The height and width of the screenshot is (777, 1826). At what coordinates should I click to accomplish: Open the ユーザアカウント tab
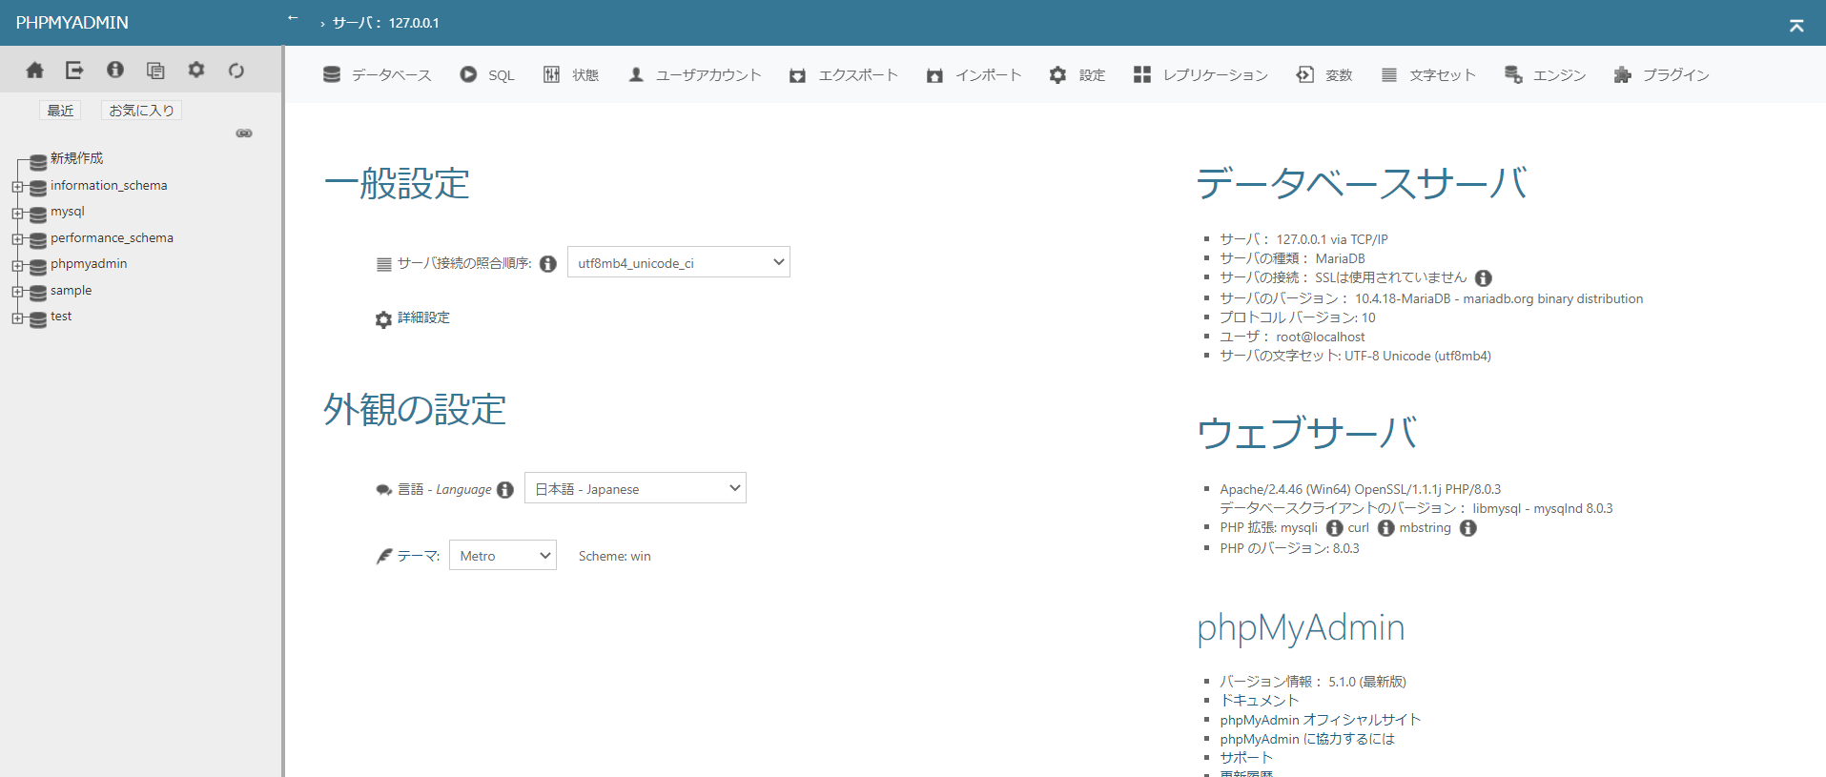[x=694, y=74]
